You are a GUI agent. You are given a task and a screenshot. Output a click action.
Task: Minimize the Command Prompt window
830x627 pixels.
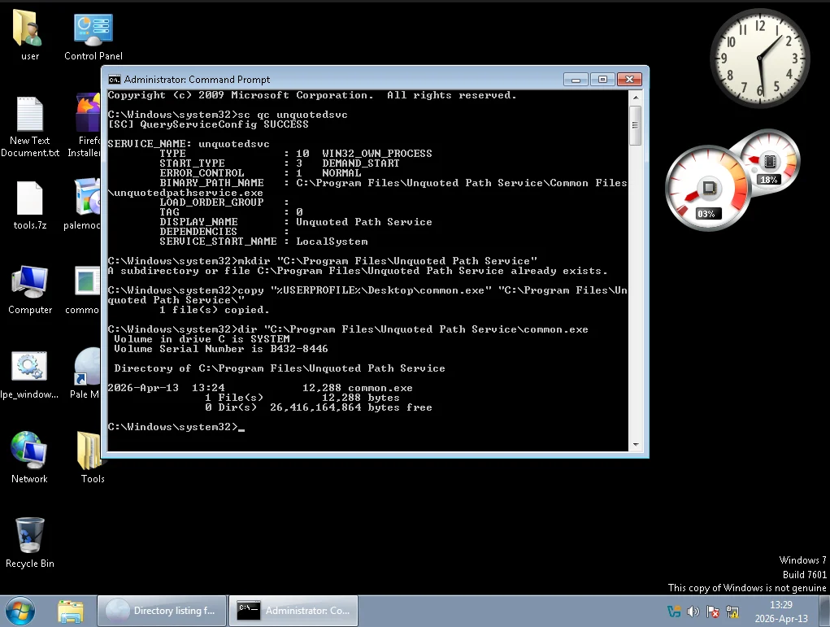pyautogui.click(x=576, y=80)
